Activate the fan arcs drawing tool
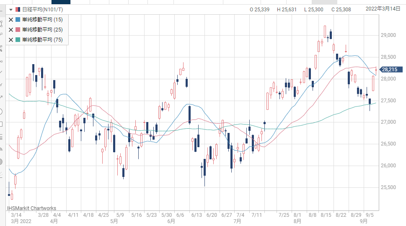 1,149
